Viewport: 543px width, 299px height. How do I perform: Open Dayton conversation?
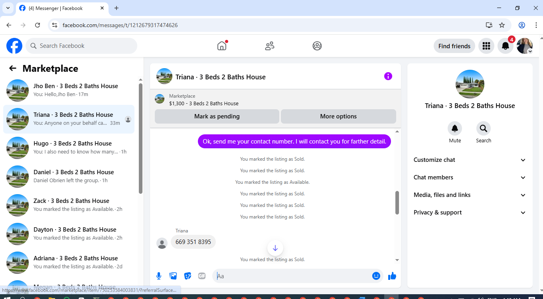point(69,234)
